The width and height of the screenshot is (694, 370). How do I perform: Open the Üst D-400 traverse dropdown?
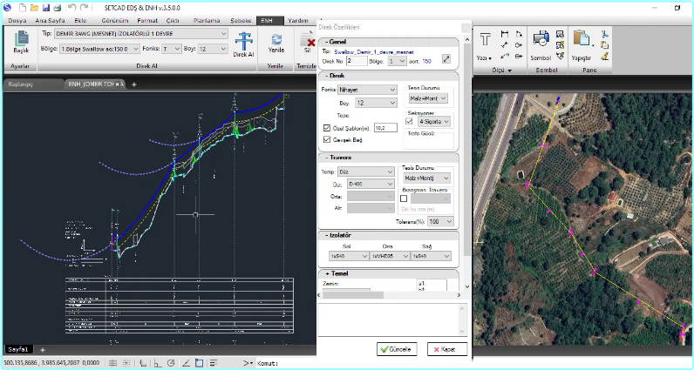pyautogui.click(x=371, y=184)
